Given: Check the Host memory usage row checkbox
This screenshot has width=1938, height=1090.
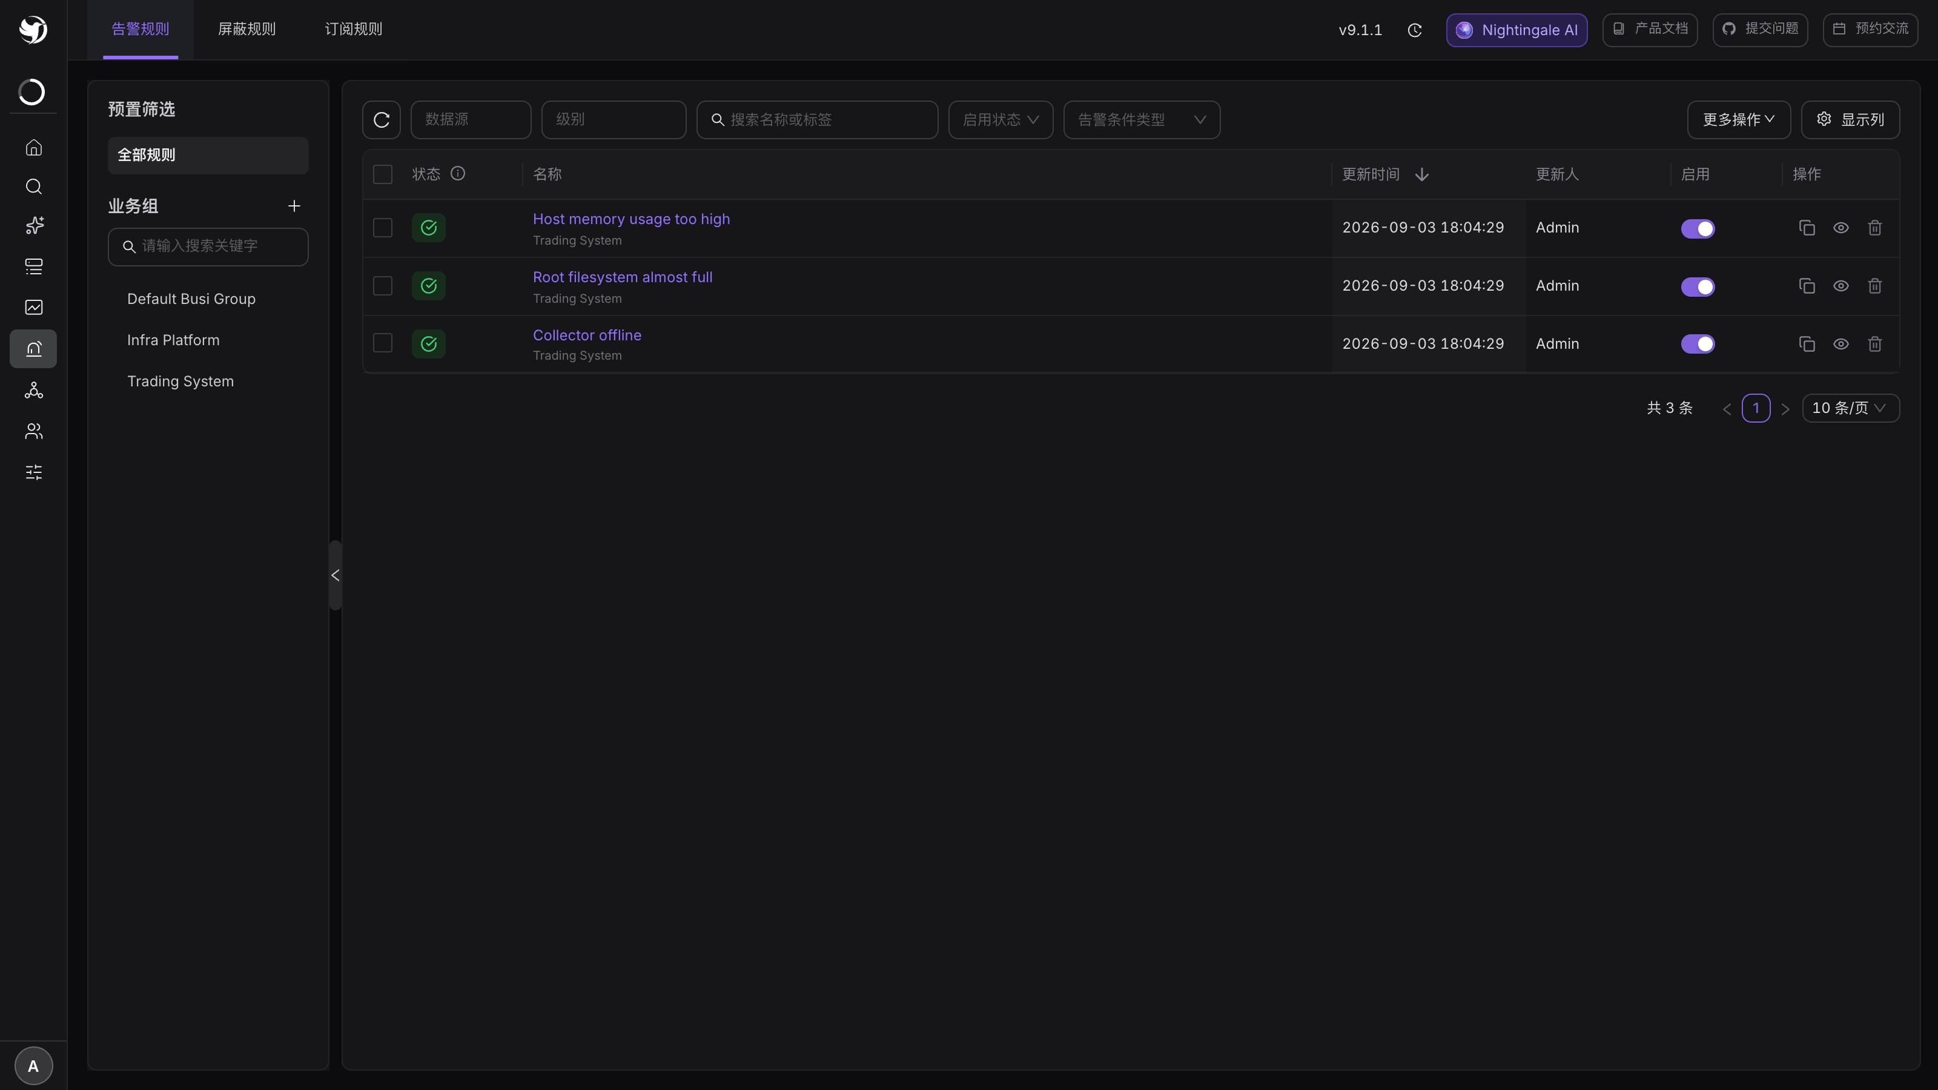Looking at the screenshot, I should (383, 228).
